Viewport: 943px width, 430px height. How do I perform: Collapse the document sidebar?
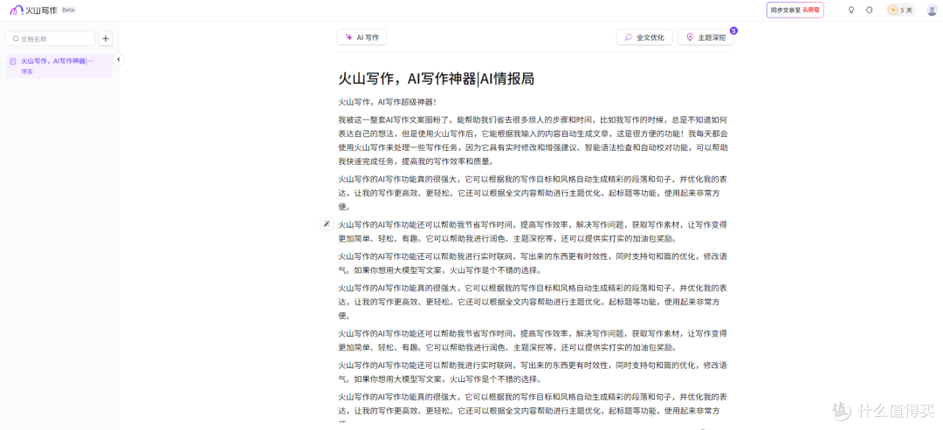pos(119,59)
